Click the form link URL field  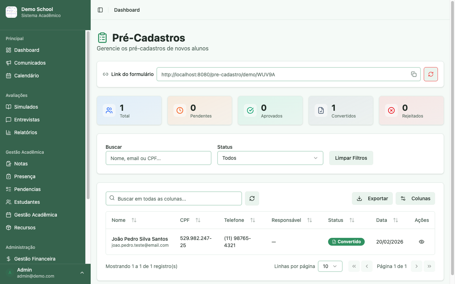(289, 74)
